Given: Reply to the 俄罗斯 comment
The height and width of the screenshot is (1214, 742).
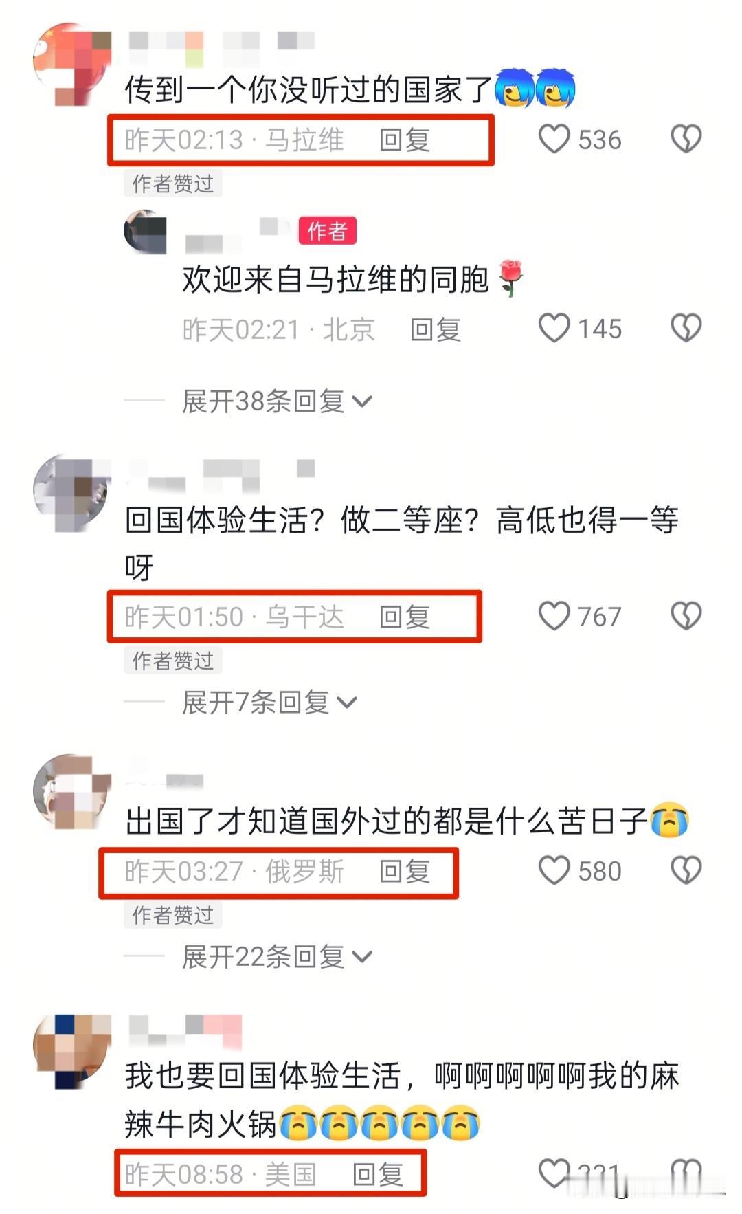Looking at the screenshot, I should [405, 871].
